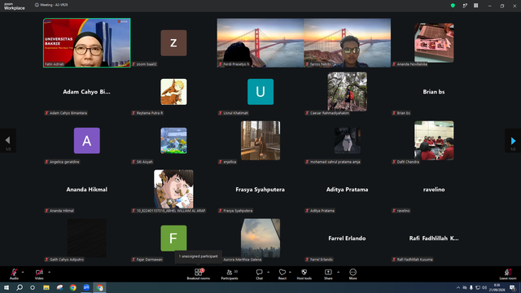
Task: Select Angelica geraldine's A avatar tile
Action: [x=87, y=141]
